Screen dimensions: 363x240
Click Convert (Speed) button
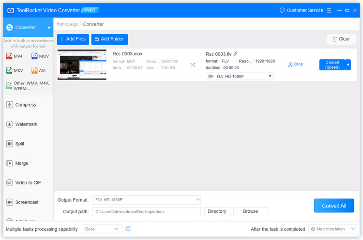point(332,64)
